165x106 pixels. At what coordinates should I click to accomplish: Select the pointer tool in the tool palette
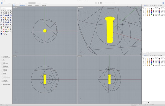(1, 11)
